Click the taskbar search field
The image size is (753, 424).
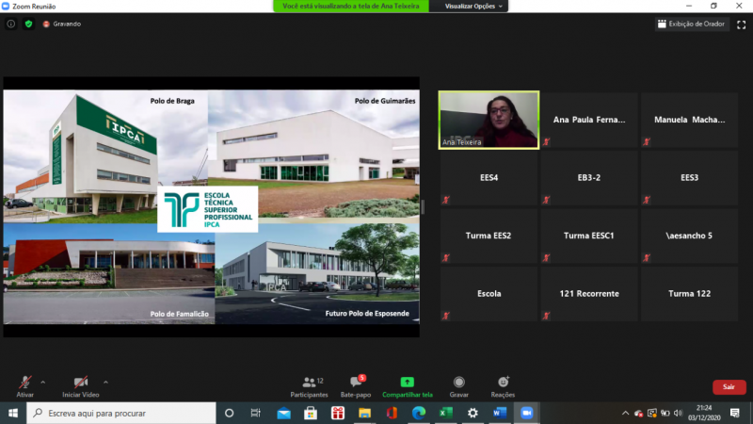tap(121, 413)
